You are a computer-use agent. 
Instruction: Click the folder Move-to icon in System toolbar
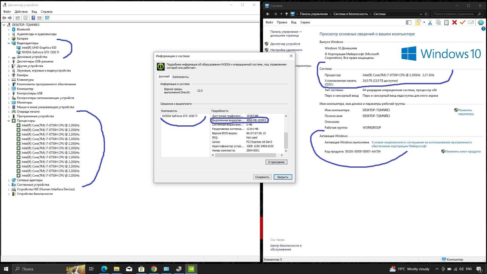418,22
